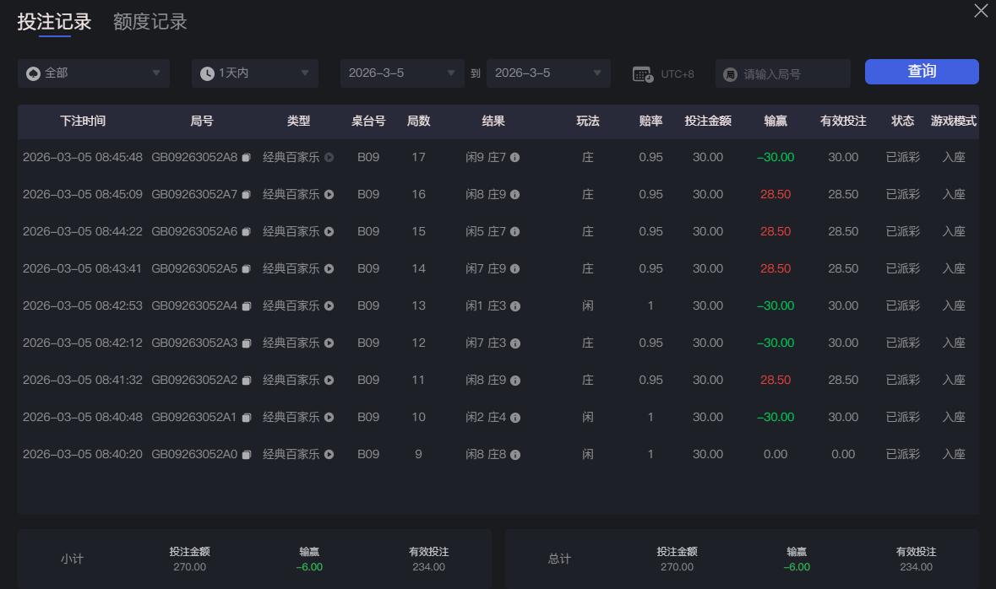Copy game ID GB09263052A8 using copy icon

click(x=245, y=157)
